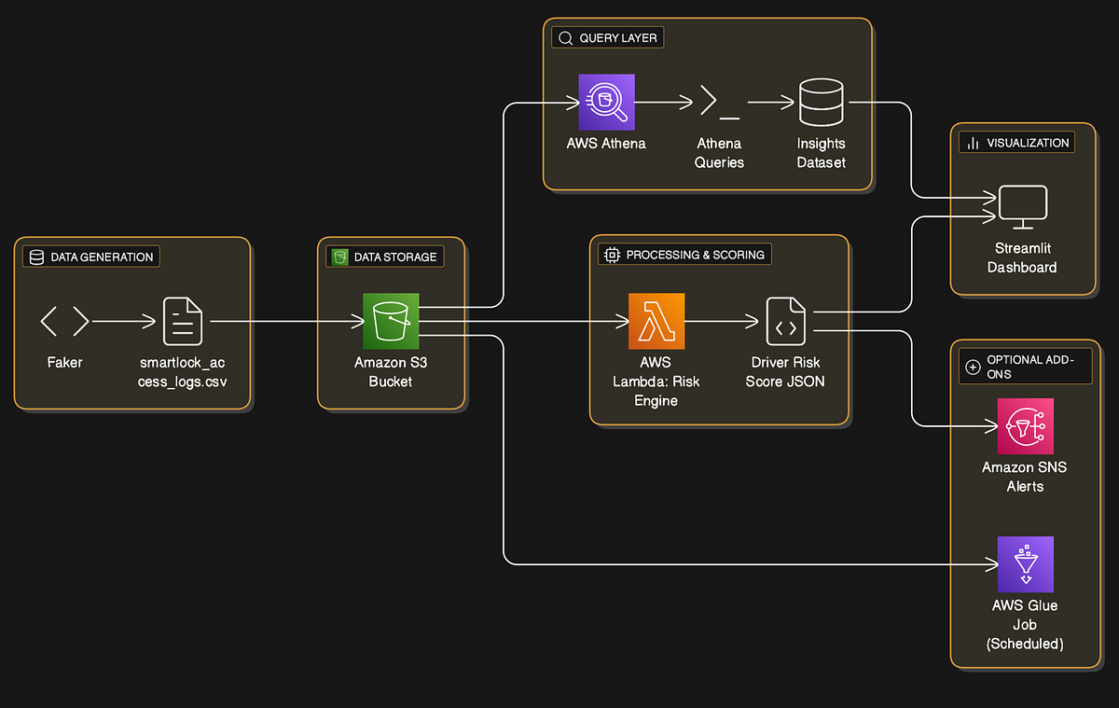Screen dimensions: 1119x708
Task: Click the smartlock_access_logs.csv text label
Action: pyautogui.click(x=182, y=371)
